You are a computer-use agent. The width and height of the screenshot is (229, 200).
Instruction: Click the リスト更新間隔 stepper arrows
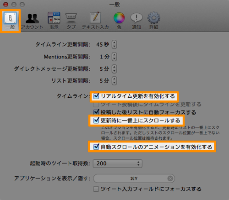[114, 80]
